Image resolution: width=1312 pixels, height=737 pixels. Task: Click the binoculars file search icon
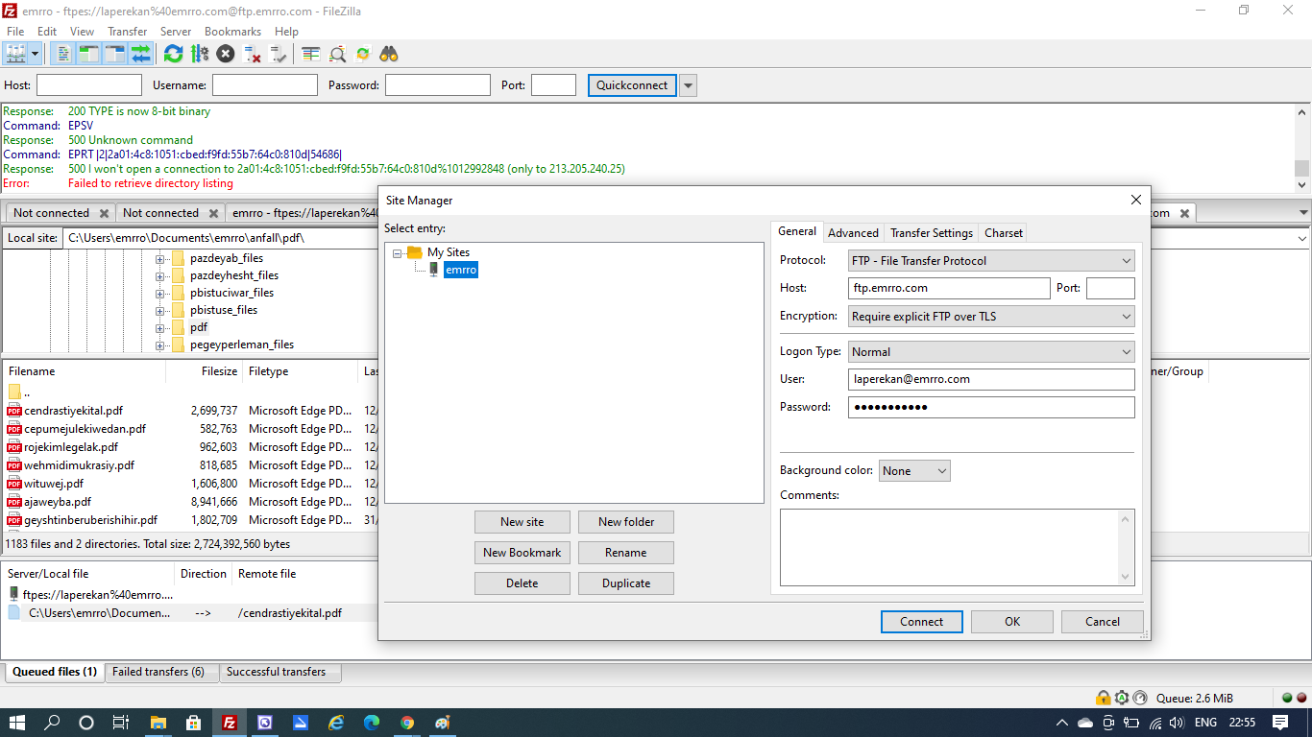[x=389, y=54]
